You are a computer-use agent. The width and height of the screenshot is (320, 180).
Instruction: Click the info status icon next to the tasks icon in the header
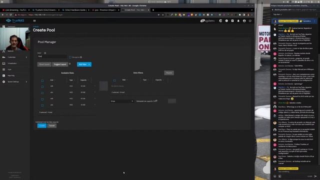(226, 21)
